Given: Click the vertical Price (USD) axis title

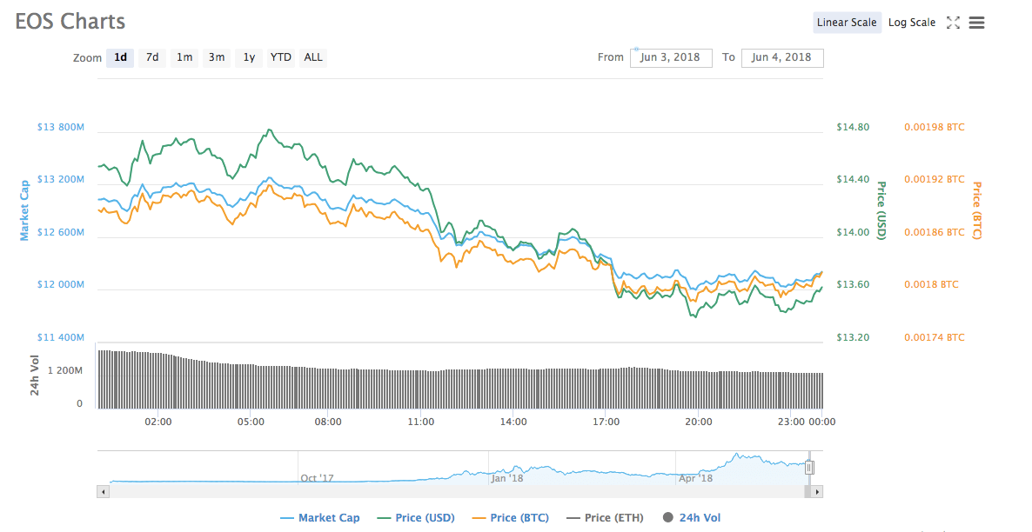Looking at the screenshot, I should [x=881, y=210].
